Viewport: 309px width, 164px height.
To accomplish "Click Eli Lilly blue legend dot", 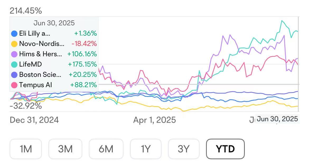I will 14,34.
